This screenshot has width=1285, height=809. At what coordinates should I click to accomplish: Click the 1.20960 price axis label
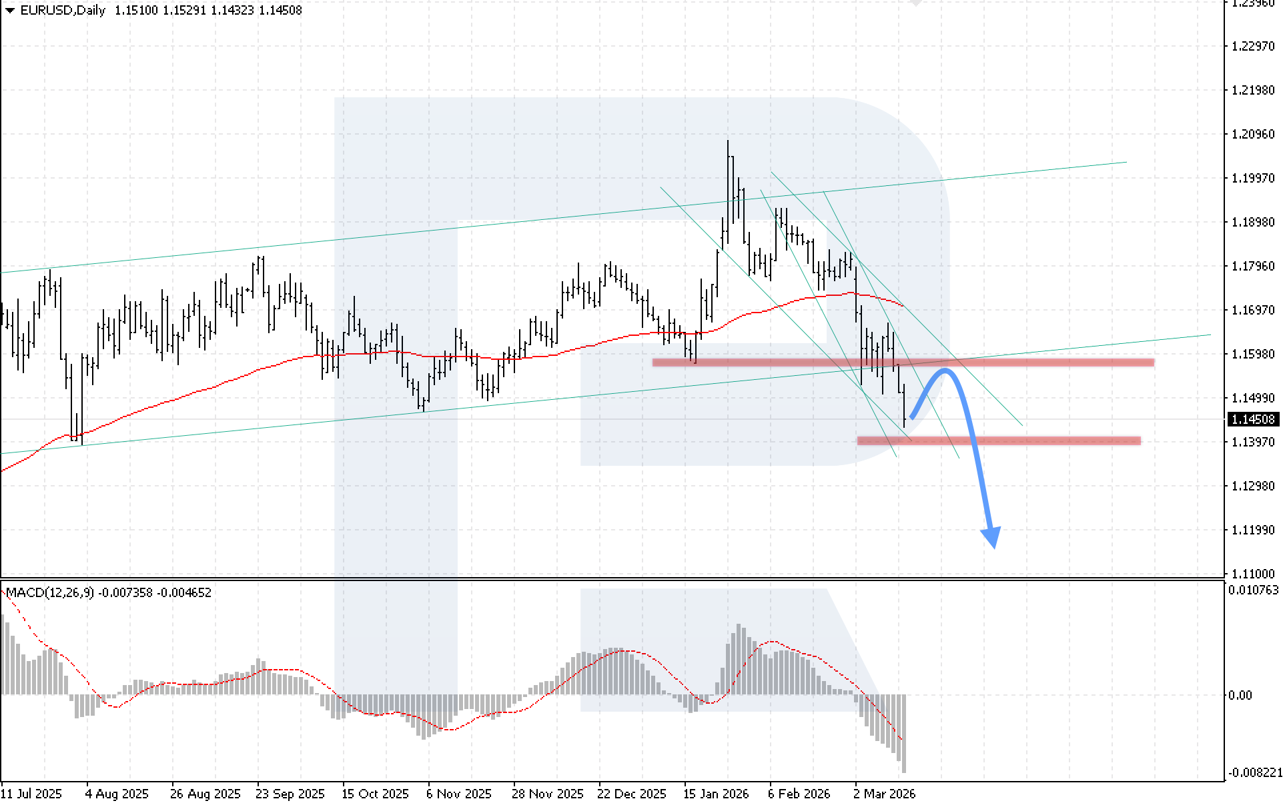(1252, 134)
